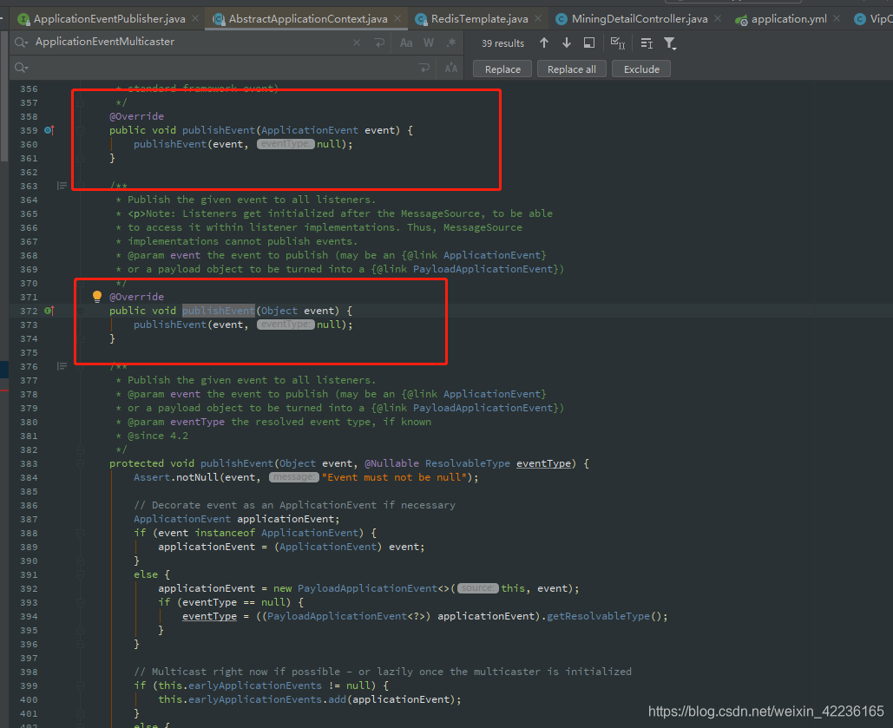Toggle whole Words (W) option

point(429,43)
